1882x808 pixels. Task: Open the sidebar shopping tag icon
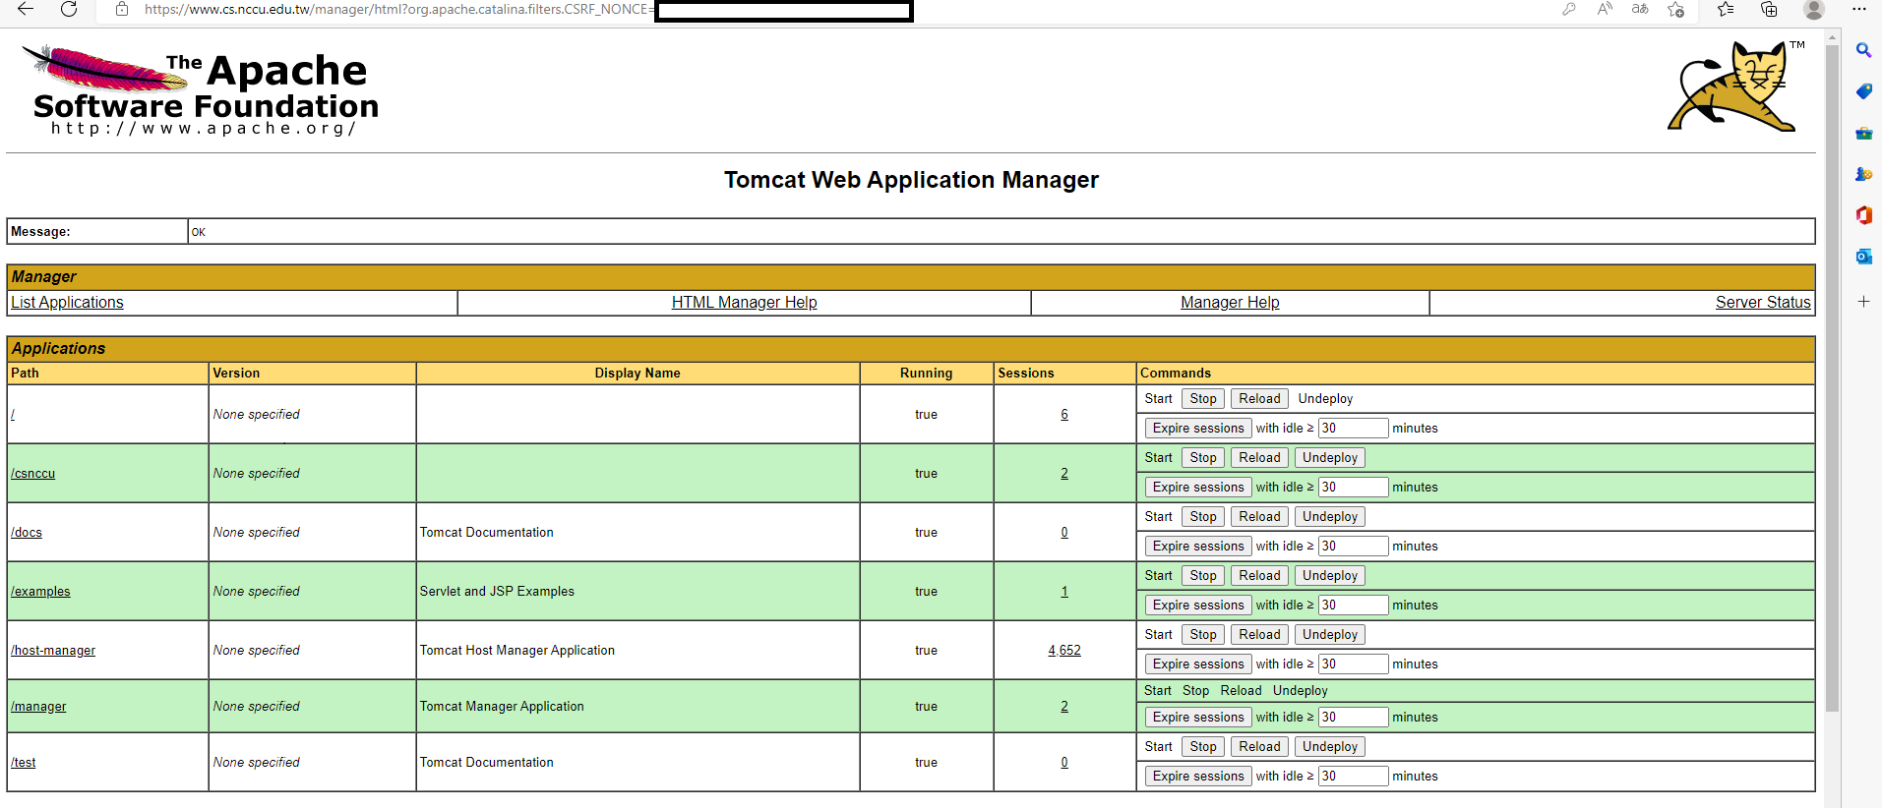pos(1863,91)
